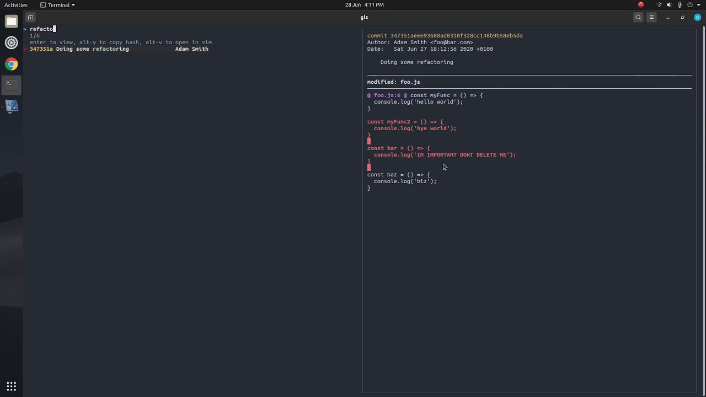Click the Date line Sat Jun 27
This screenshot has height=397, width=706.
point(430,49)
